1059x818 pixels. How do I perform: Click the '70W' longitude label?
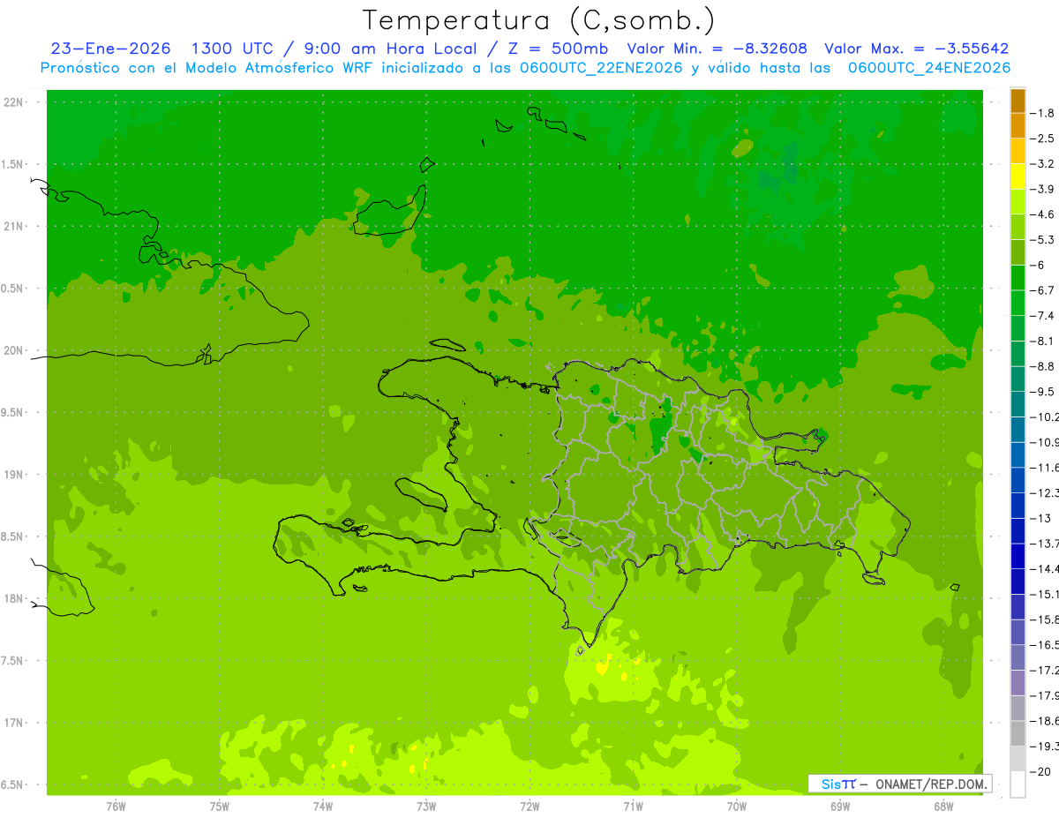pos(737,807)
